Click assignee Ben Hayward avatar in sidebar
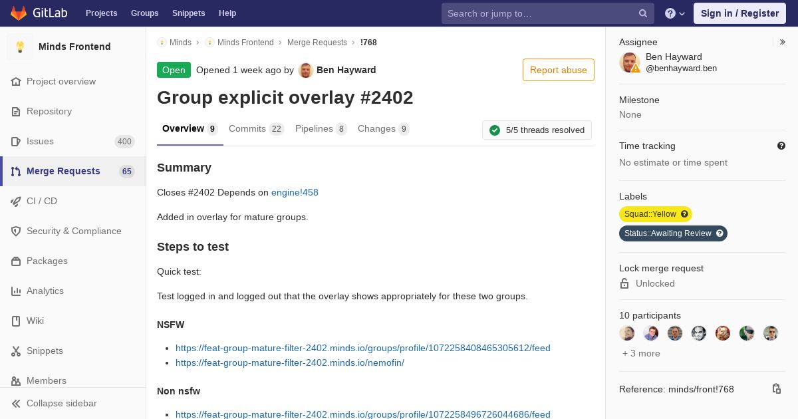The height and width of the screenshot is (419, 798). coord(630,63)
